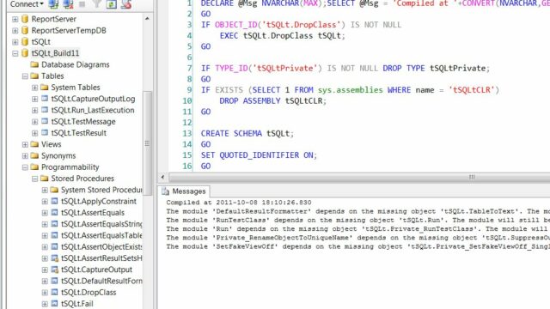Expand the Synonyms folder

pos(25,155)
